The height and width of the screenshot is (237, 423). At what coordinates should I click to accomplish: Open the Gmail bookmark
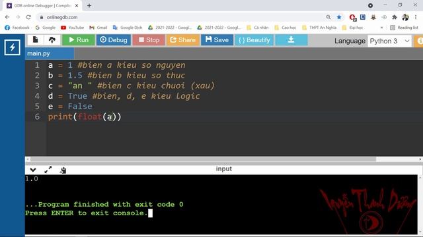[98, 28]
